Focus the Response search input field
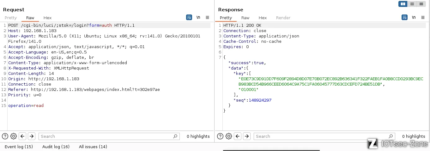430x151 pixels. [x=324, y=136]
